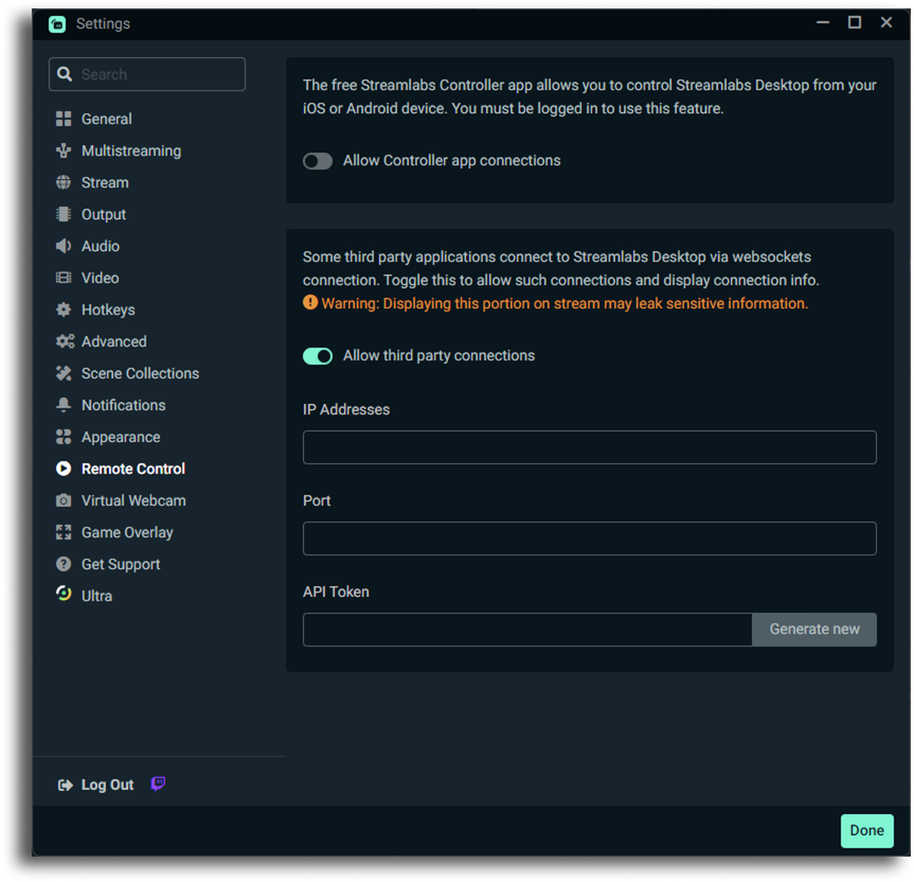Disable Allow third party connections toggle
Screen dimensions: 914x882
coord(318,356)
